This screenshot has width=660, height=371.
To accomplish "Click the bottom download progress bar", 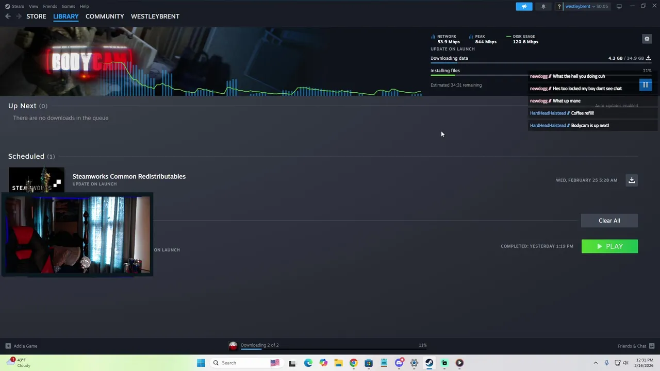I will [334, 349].
